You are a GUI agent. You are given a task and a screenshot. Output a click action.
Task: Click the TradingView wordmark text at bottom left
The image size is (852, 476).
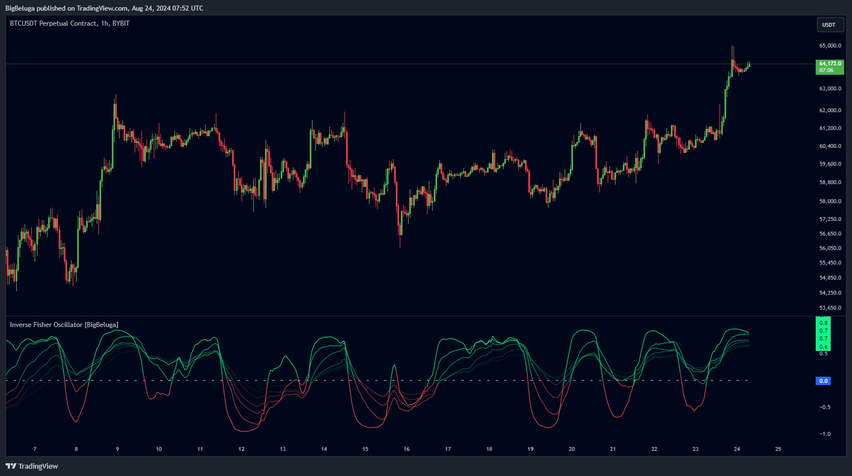pos(38,466)
